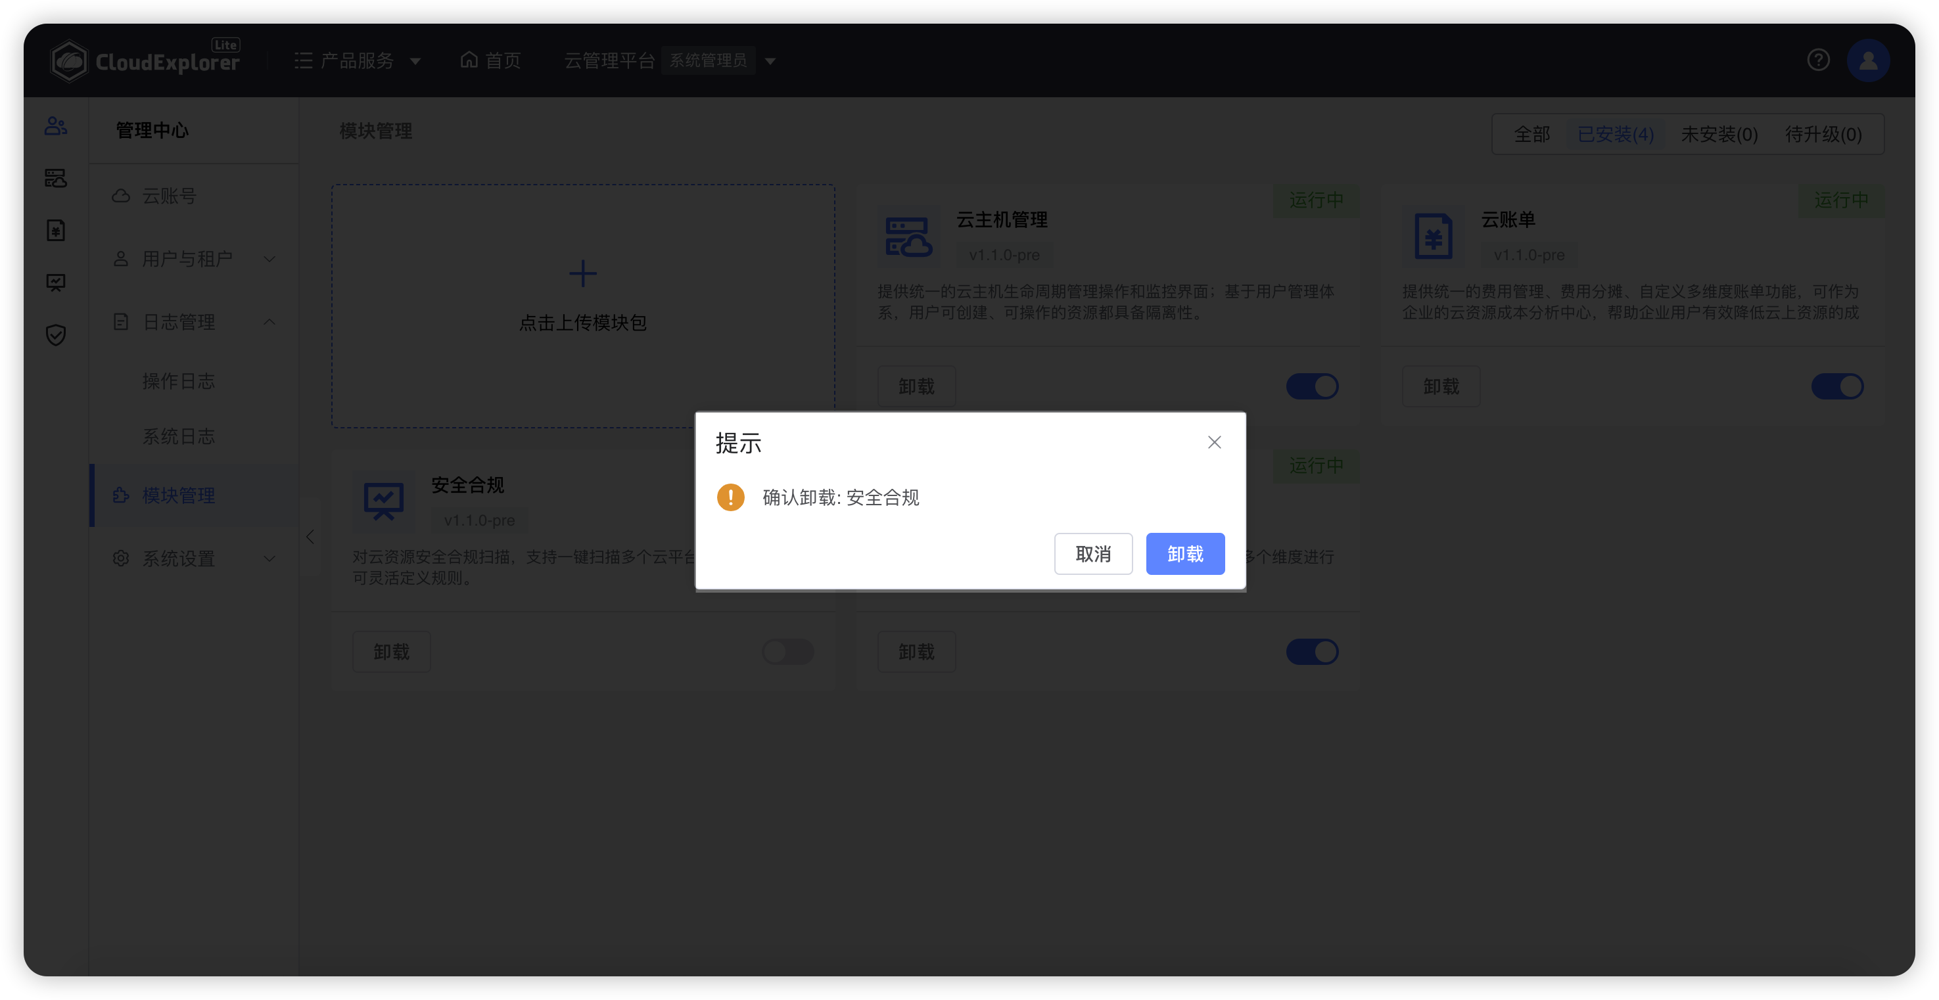Screen dimensions: 1939x1000
Task: Expand the 产品服务 dropdown arrow
Action: tap(415, 61)
